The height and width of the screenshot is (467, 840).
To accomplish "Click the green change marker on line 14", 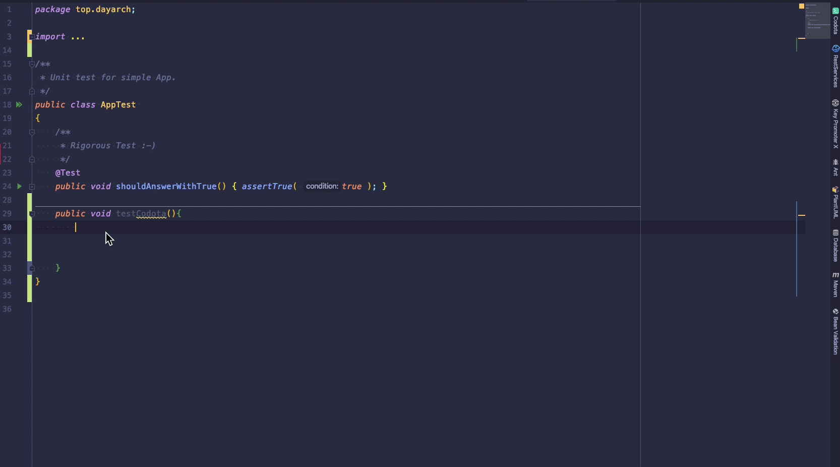I will [x=29, y=50].
